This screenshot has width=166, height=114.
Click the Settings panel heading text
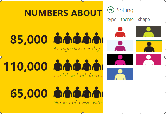[x=126, y=10]
